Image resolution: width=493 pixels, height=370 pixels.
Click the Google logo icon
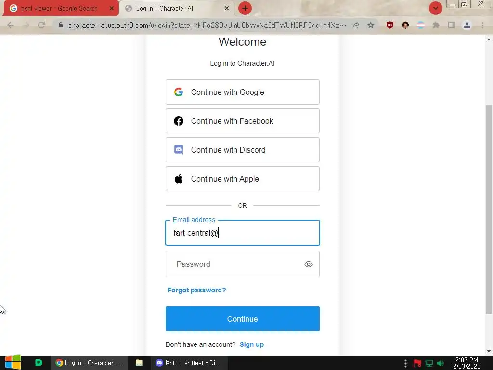179,92
